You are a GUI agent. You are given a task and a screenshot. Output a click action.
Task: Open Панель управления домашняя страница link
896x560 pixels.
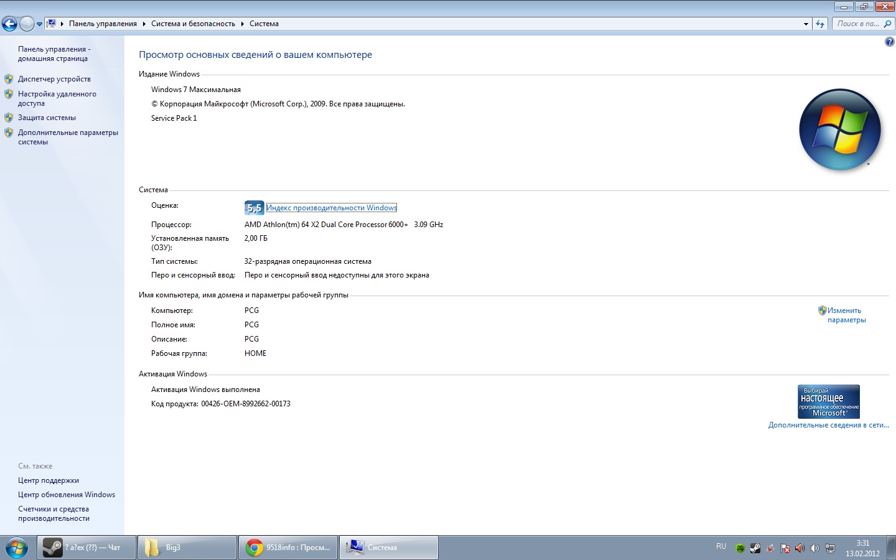tap(54, 54)
